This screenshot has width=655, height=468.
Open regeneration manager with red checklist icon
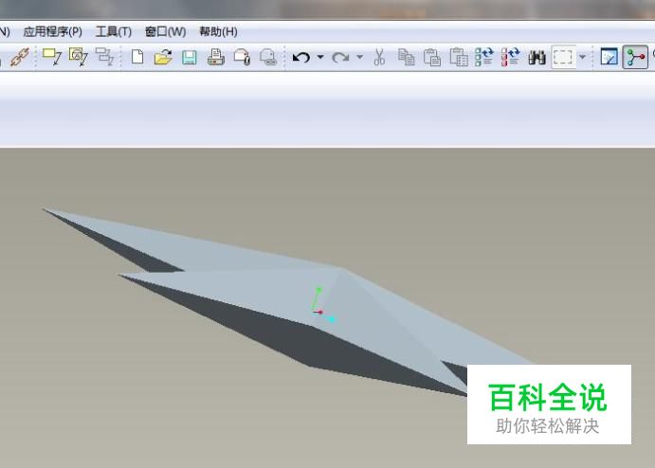pos(511,57)
